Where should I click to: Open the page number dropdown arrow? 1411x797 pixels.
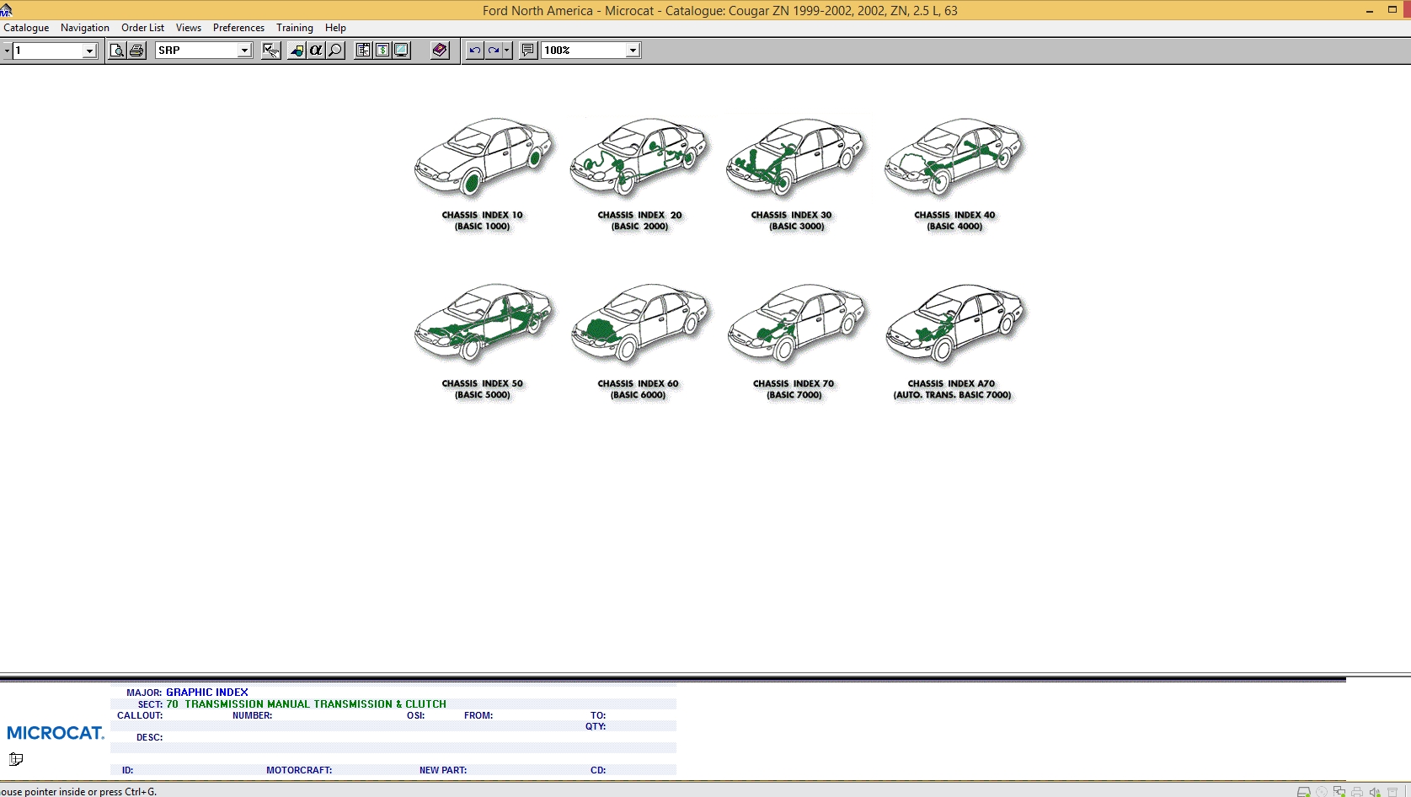coord(89,51)
